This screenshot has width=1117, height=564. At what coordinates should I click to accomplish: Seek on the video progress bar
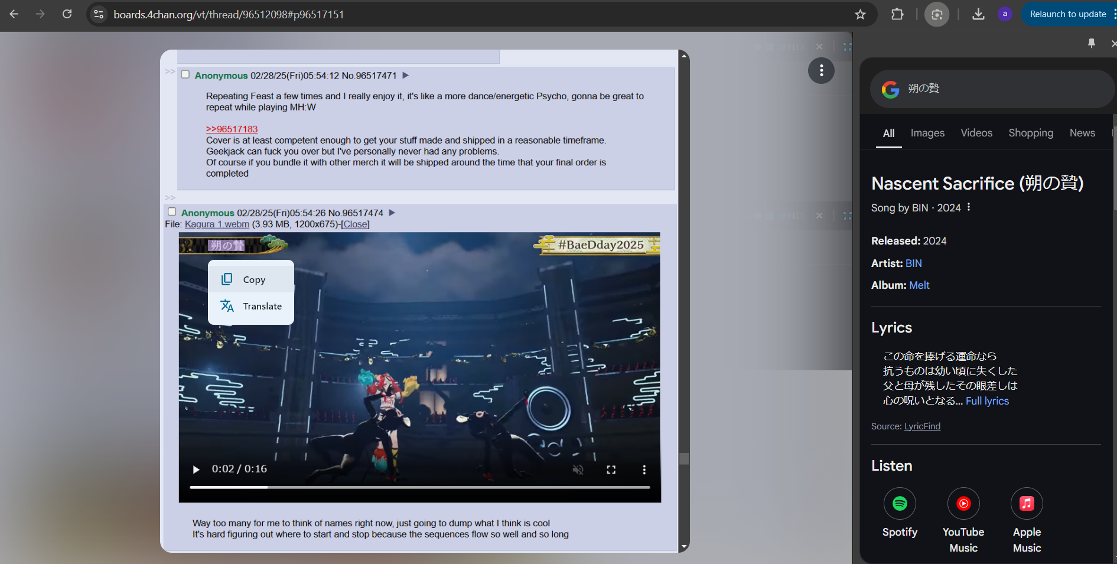pos(420,487)
